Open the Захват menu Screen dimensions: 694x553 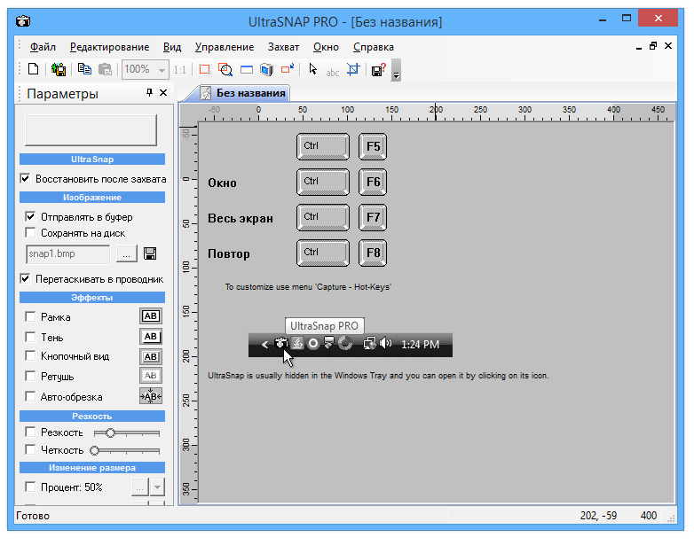[x=283, y=47]
